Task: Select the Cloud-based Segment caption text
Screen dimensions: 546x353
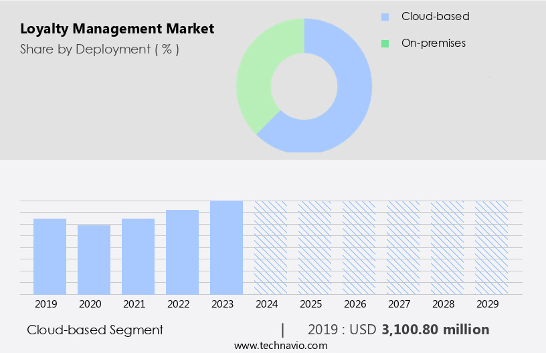Action: coord(95,330)
